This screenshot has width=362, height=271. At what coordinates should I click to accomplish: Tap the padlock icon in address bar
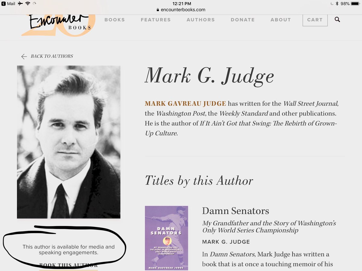158,10
